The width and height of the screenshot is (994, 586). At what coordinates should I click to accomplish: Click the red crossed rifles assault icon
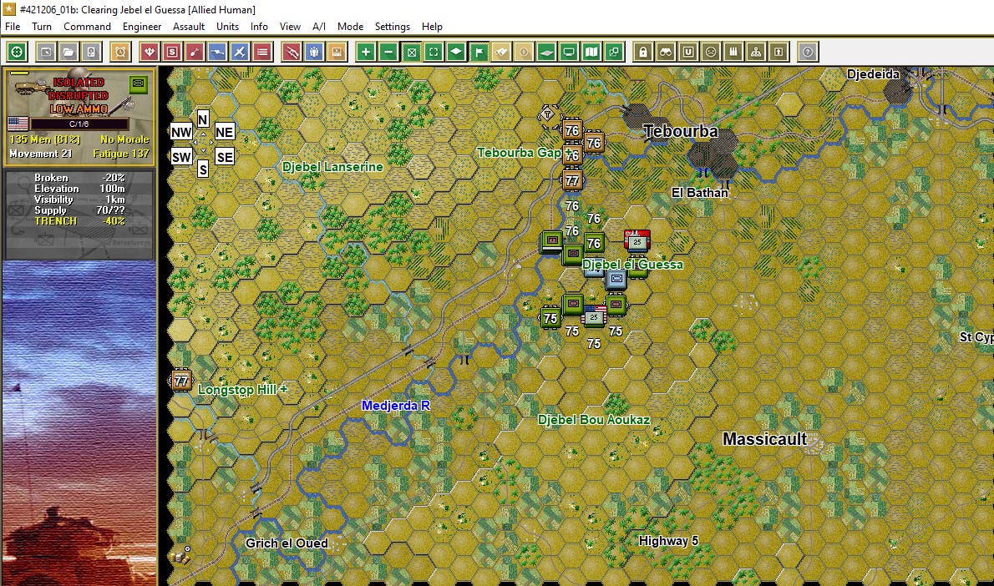tap(292, 52)
